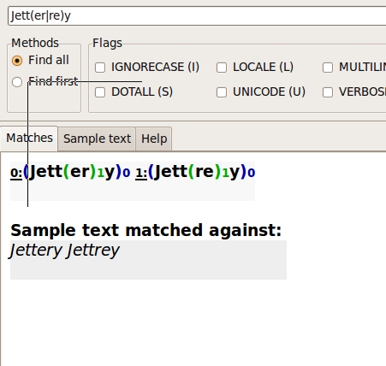Enable the IGNORECASE (I) flag checkbox

[x=100, y=68]
